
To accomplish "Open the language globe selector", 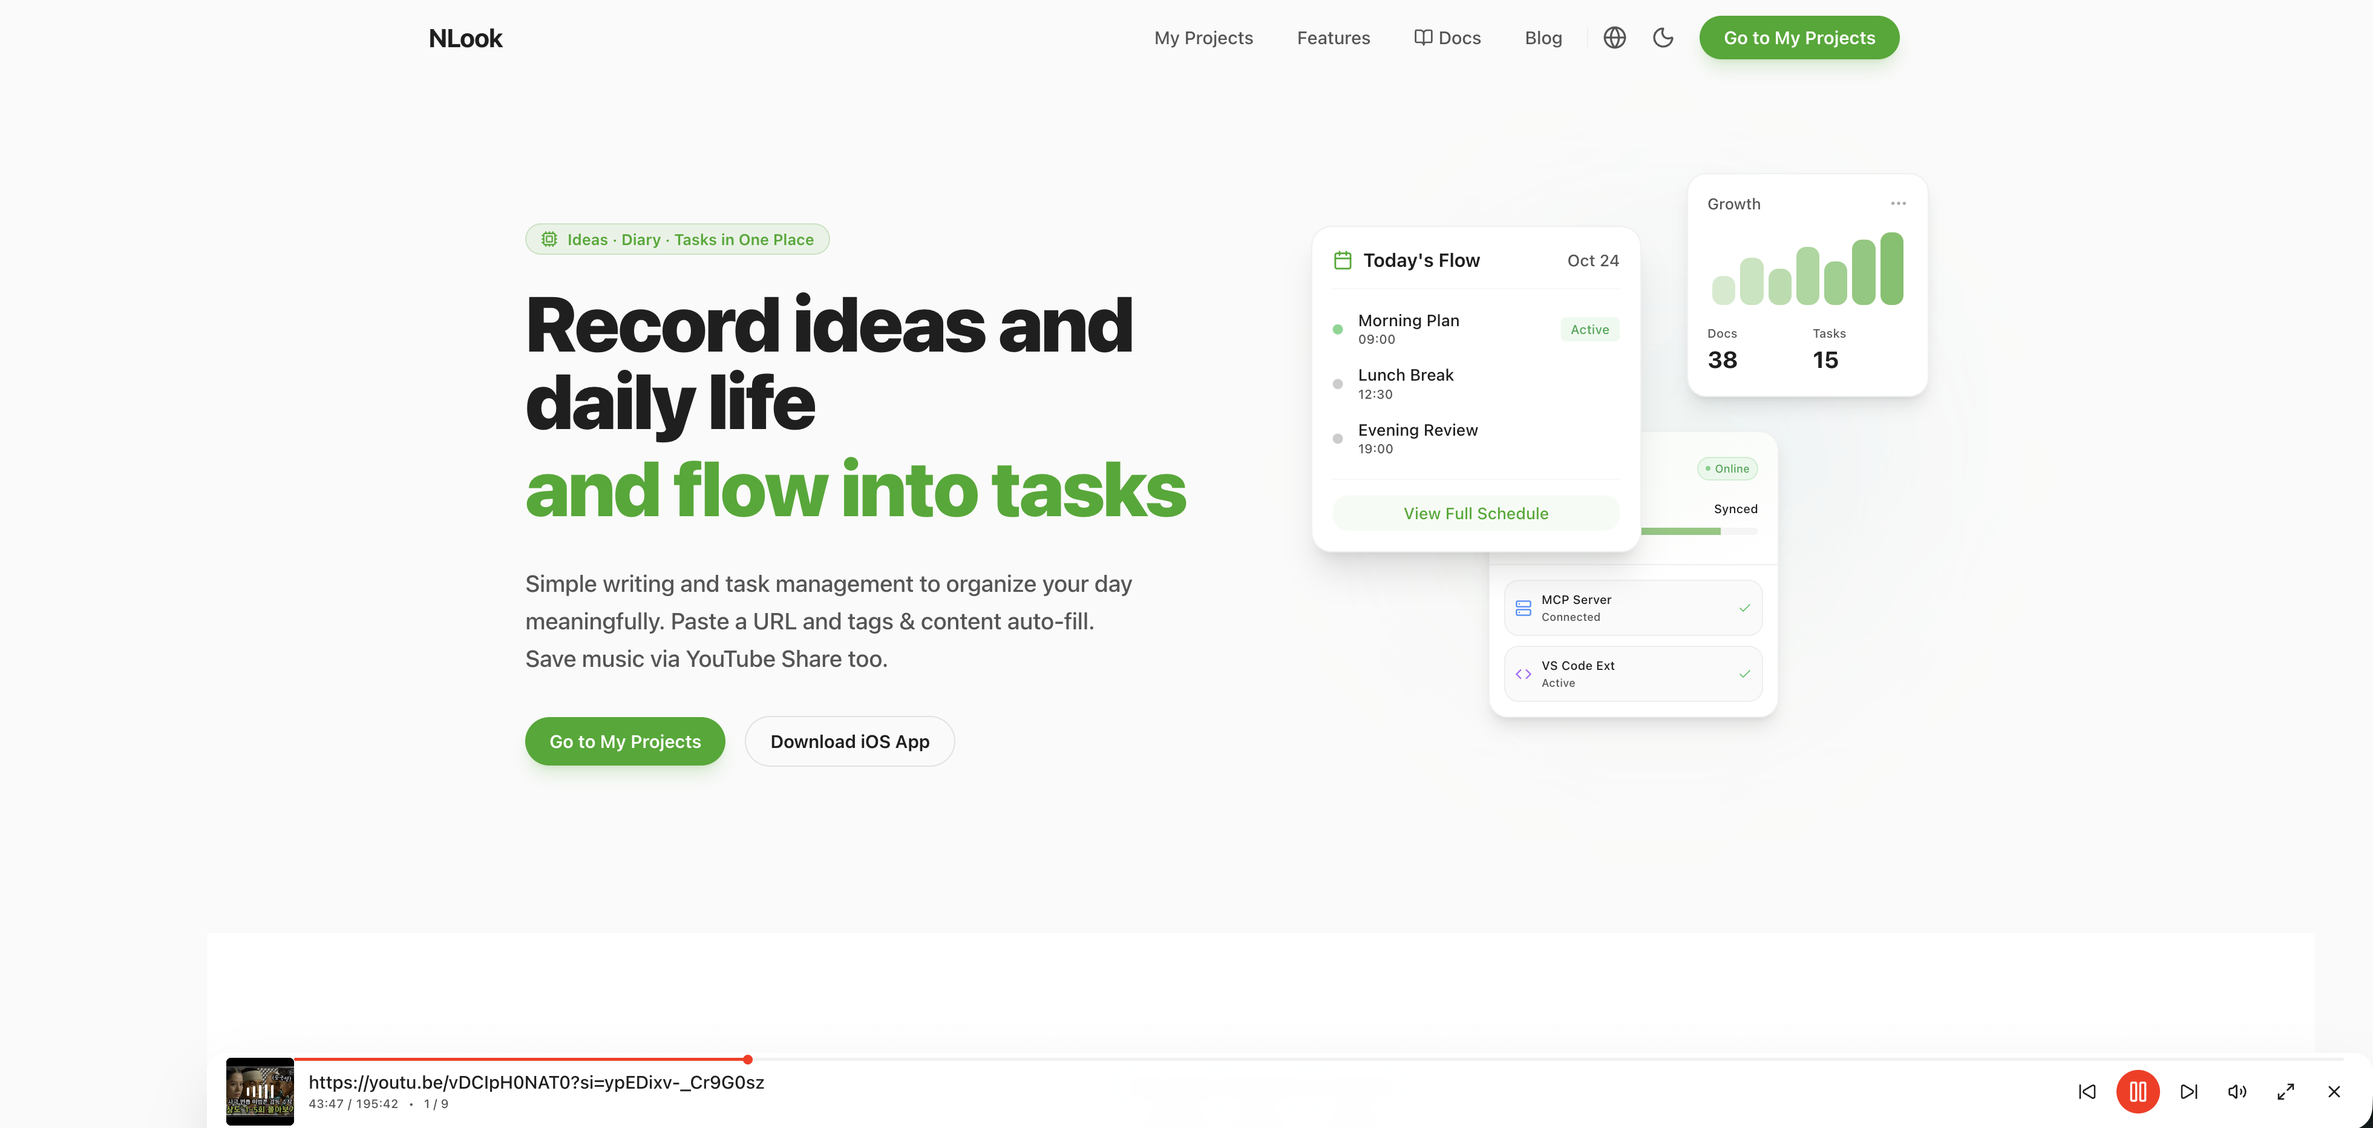I will click(x=1614, y=38).
